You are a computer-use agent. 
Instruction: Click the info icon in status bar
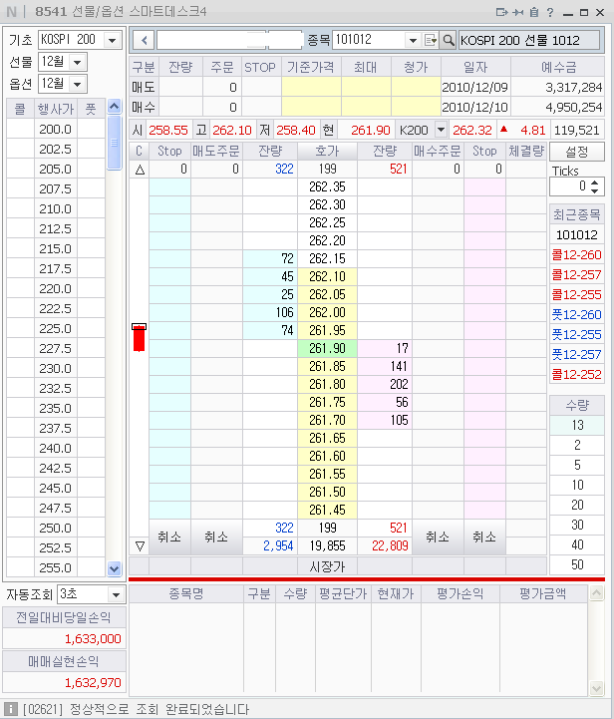pyautogui.click(x=11, y=709)
